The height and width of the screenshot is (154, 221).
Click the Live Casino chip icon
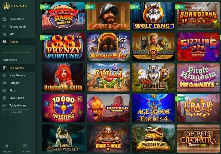(4, 98)
